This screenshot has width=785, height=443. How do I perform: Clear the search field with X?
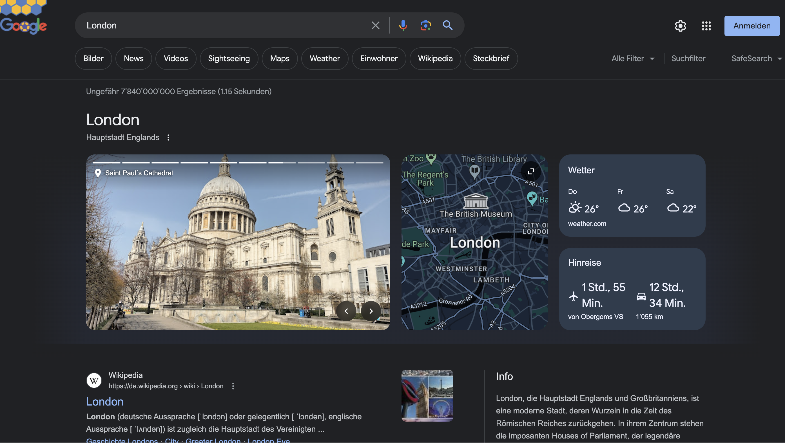pos(375,25)
